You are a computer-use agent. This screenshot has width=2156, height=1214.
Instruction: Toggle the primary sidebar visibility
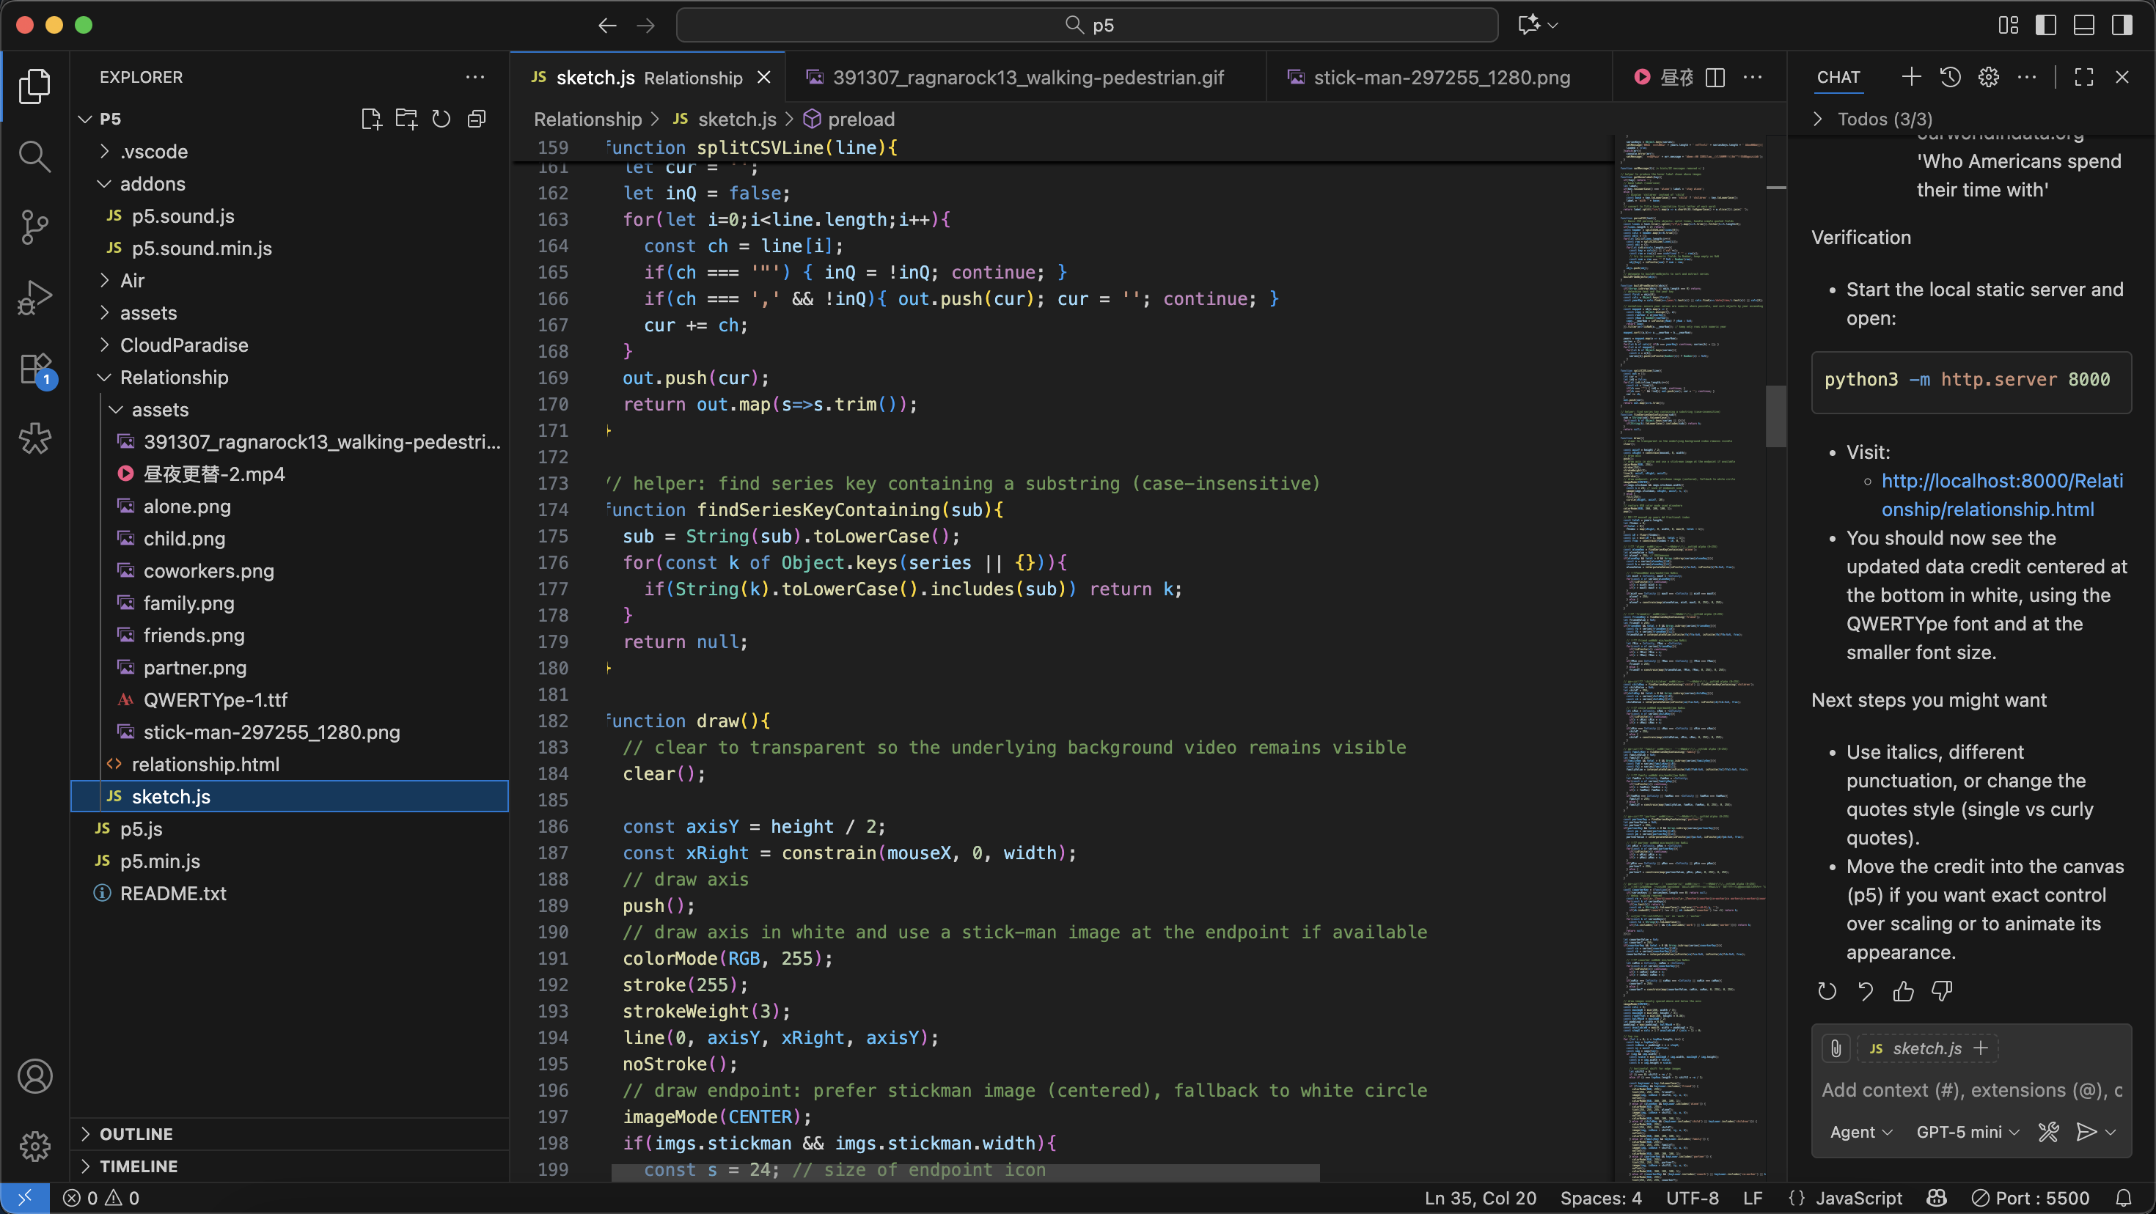(x=2045, y=24)
